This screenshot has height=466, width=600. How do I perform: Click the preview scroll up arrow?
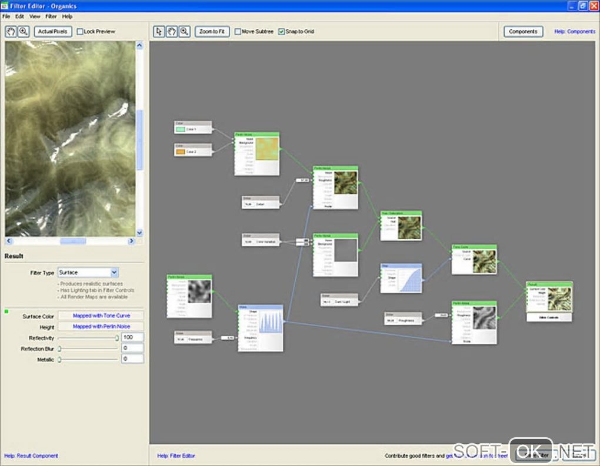coord(139,45)
